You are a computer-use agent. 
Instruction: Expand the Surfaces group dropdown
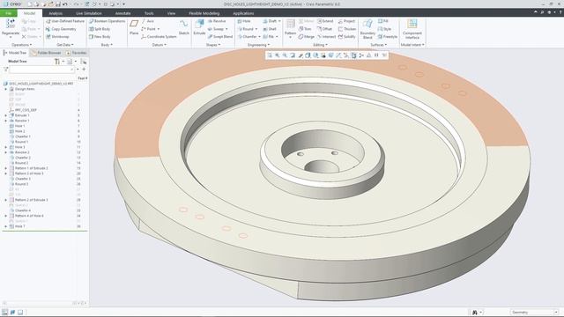379,45
